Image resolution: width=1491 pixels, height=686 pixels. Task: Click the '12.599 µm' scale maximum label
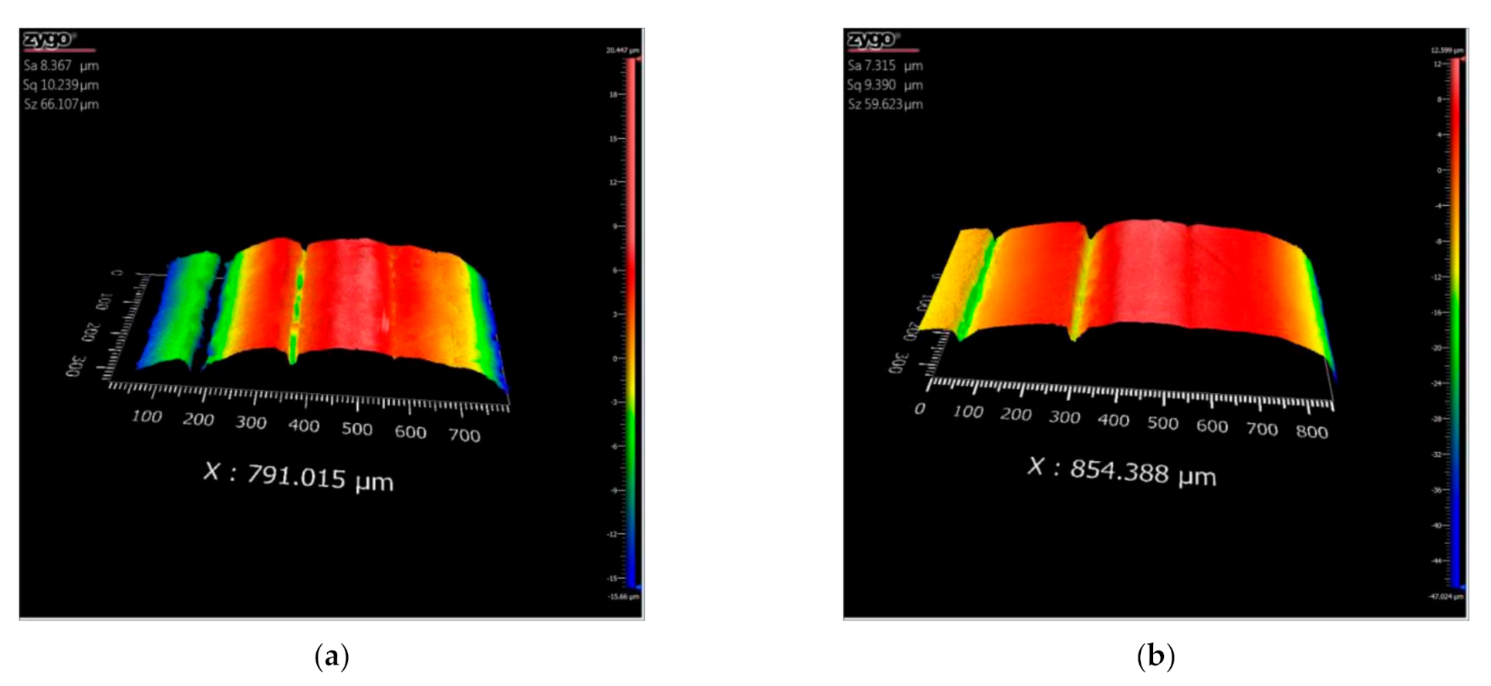1446,50
